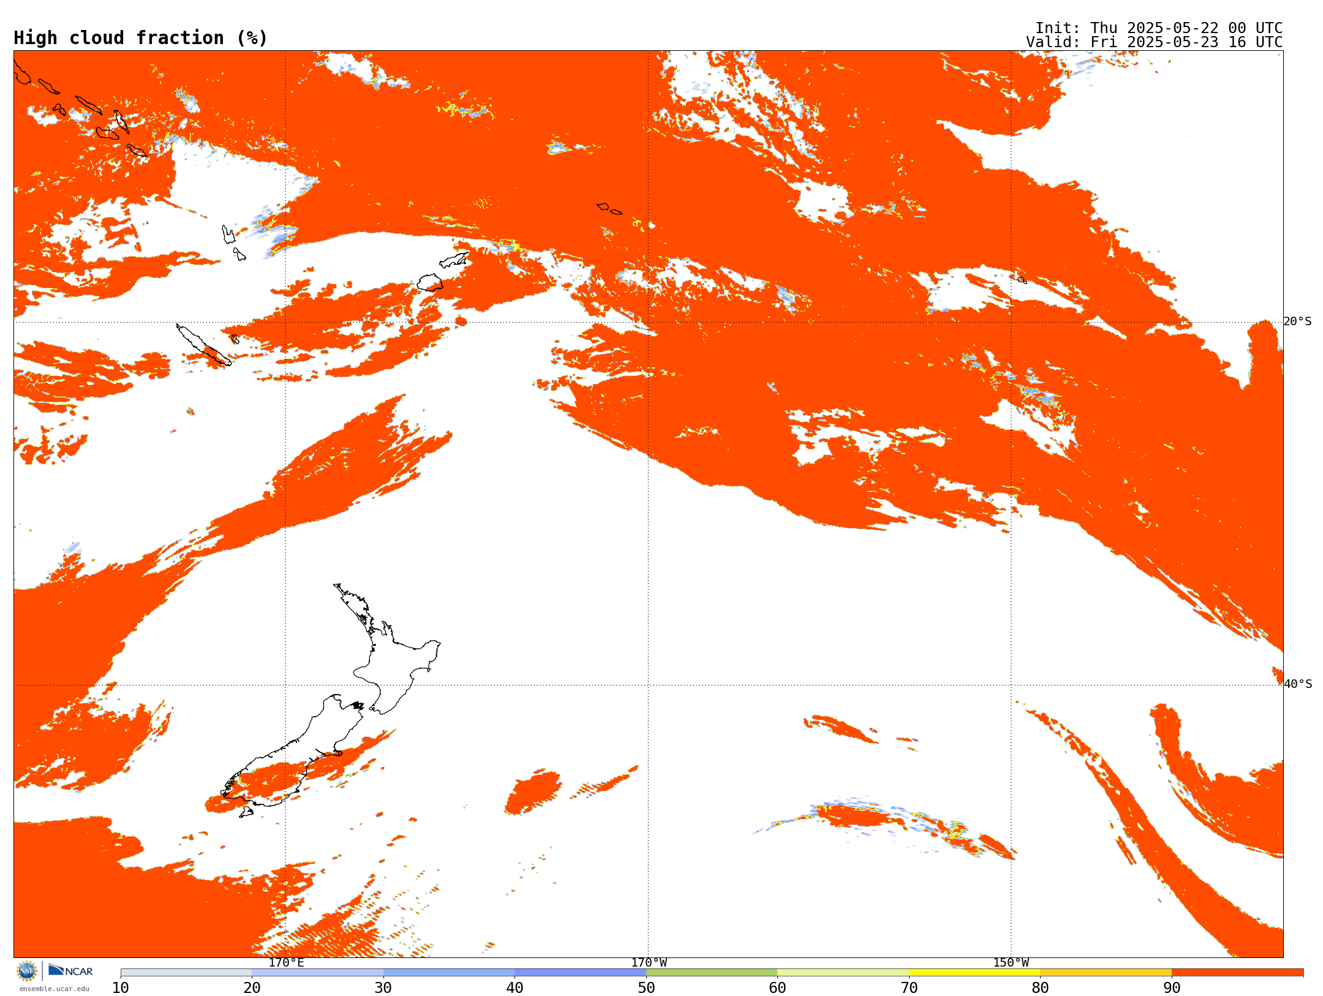Pick the 70–80 yellow colorbar segment
The height and width of the screenshot is (996, 1323).
(974, 973)
